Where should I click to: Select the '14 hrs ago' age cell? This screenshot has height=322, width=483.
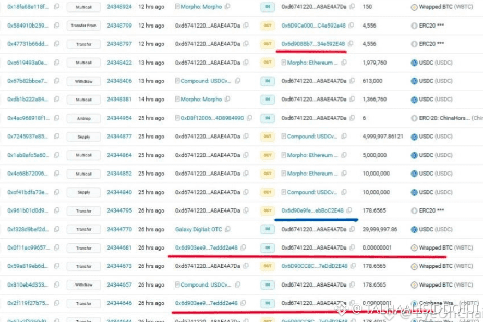click(x=151, y=99)
